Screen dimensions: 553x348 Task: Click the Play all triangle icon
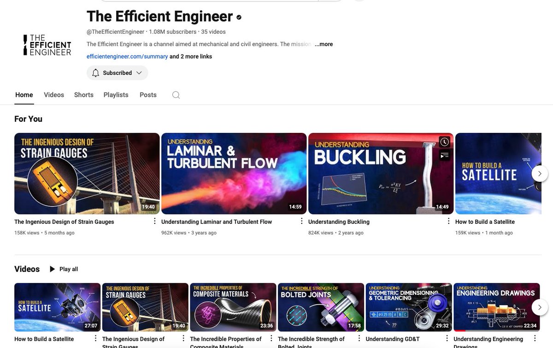[52, 269]
